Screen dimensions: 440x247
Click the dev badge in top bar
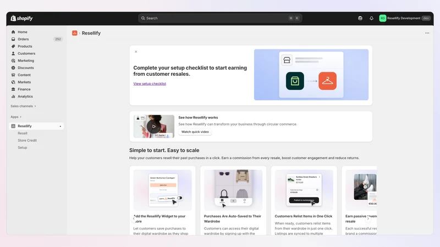pyautogui.click(x=426, y=18)
